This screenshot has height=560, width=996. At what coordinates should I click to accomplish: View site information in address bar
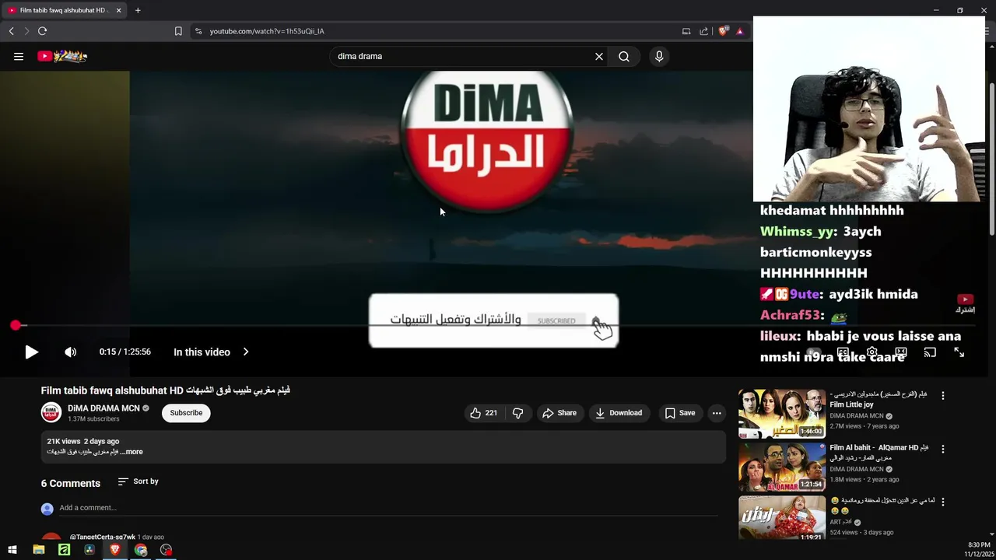pos(198,31)
